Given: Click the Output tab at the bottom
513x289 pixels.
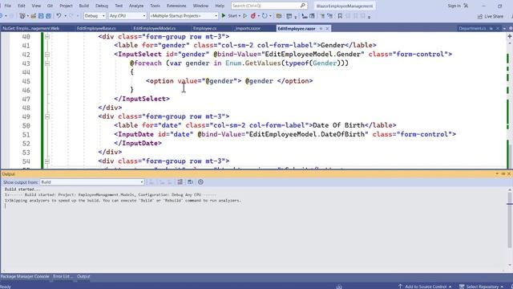Looking at the screenshot, I should point(83,276).
